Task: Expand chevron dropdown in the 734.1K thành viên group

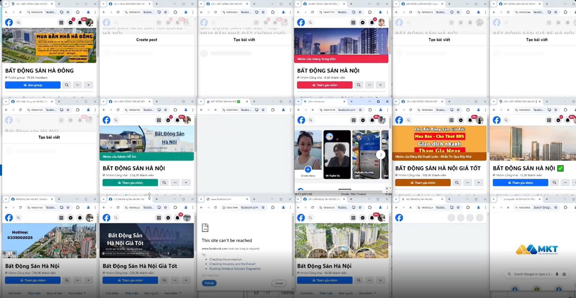Action: point(88,280)
